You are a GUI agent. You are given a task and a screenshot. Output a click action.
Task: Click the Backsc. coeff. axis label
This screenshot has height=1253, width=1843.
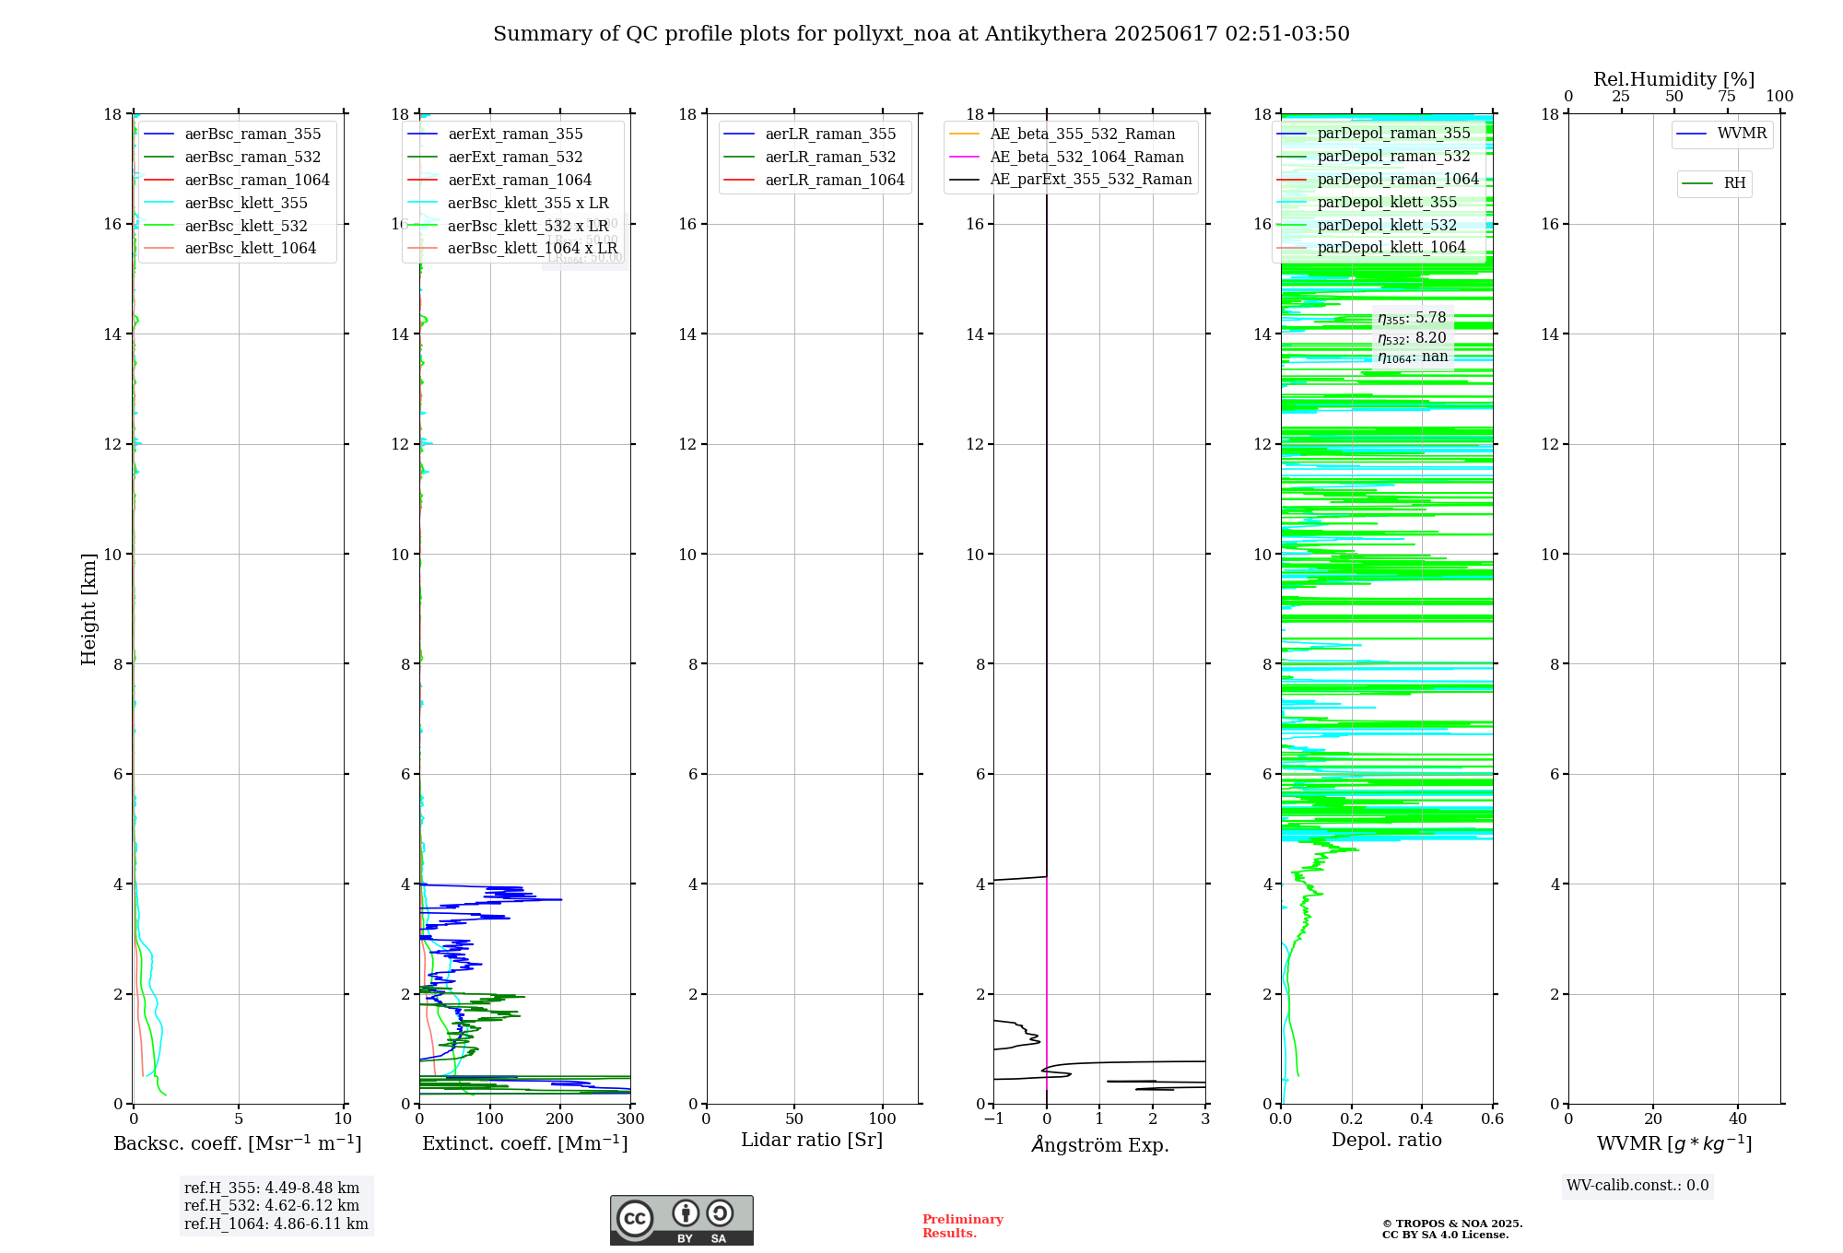tap(238, 1143)
